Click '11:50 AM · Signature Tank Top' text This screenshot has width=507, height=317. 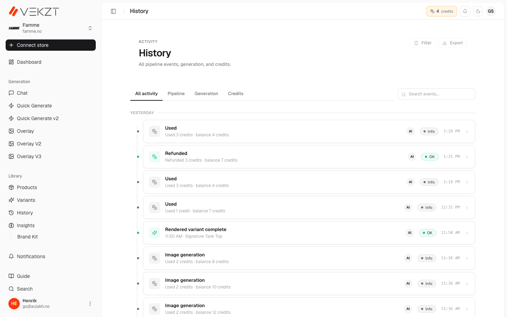tap(194, 236)
